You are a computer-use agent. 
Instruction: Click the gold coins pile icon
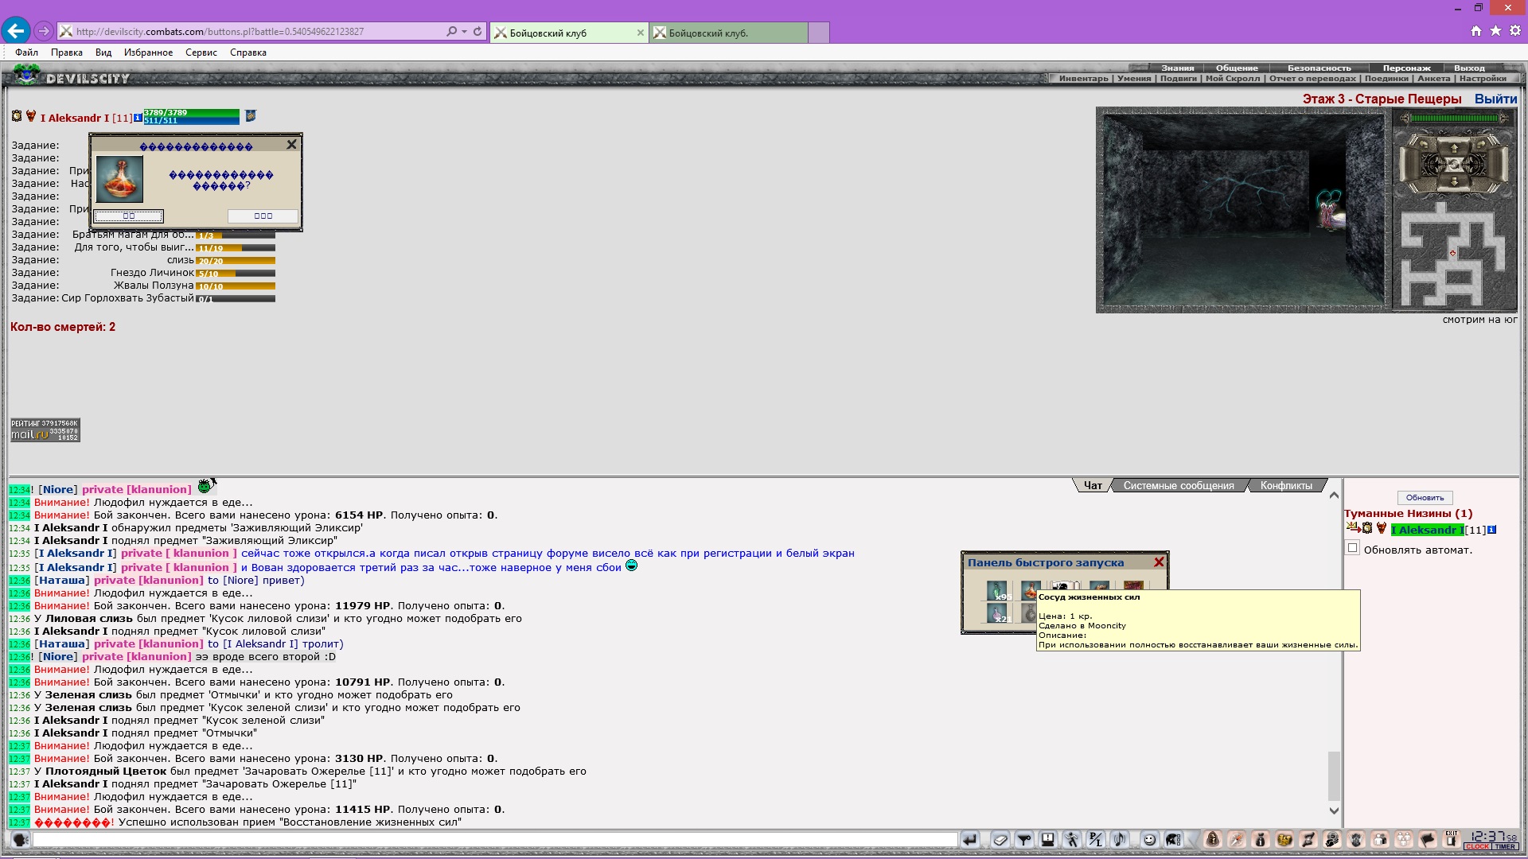pyautogui.click(x=1284, y=839)
